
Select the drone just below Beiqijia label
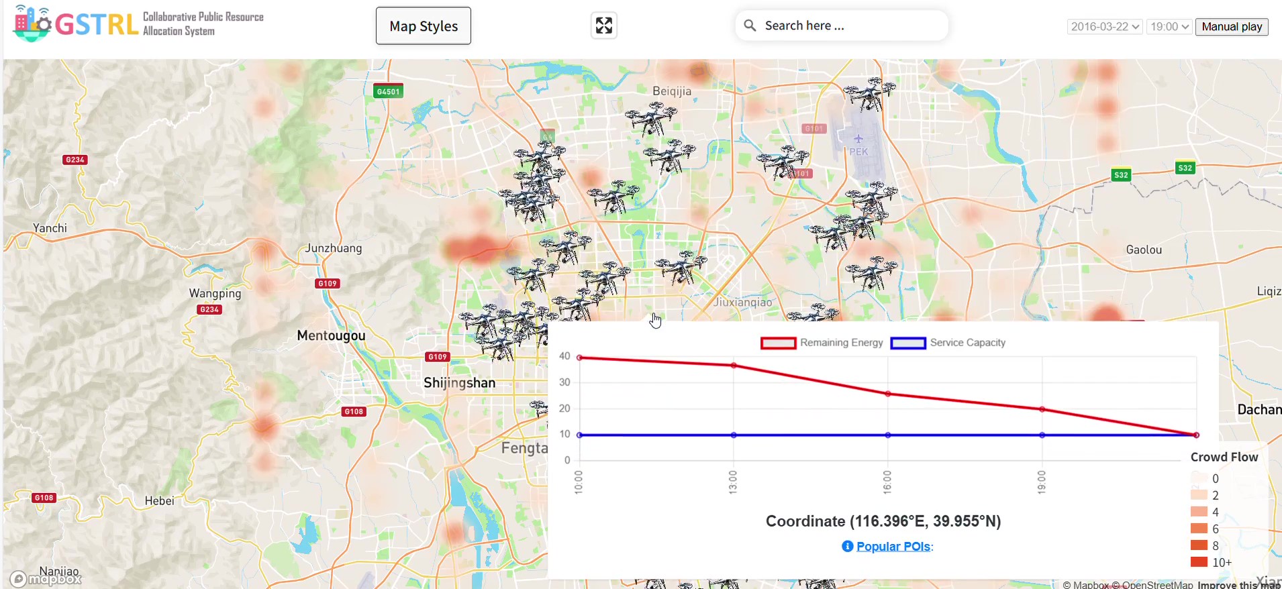pos(651,118)
